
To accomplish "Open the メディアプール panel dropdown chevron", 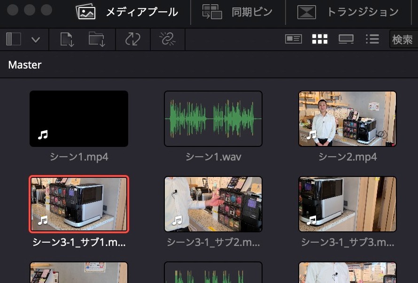I will click(x=36, y=39).
